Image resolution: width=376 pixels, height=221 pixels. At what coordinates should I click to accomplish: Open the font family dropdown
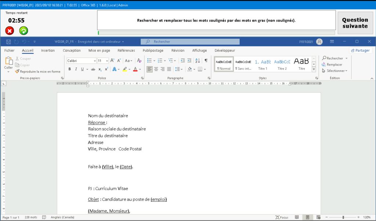coord(95,60)
